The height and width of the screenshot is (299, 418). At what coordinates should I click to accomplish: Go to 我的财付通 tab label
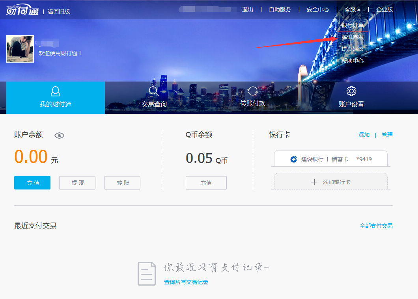click(56, 104)
